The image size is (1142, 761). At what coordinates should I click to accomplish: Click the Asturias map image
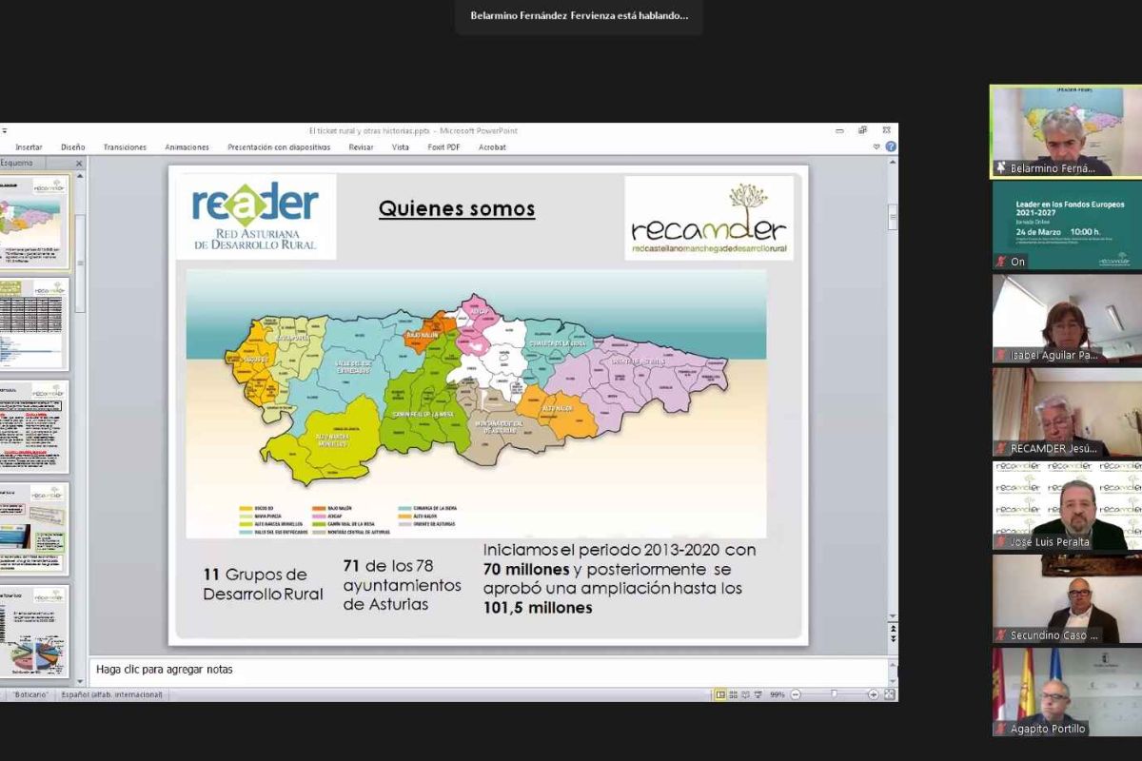tap(476, 403)
